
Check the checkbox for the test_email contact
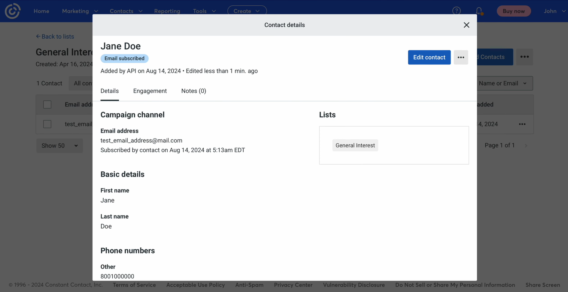tap(47, 124)
